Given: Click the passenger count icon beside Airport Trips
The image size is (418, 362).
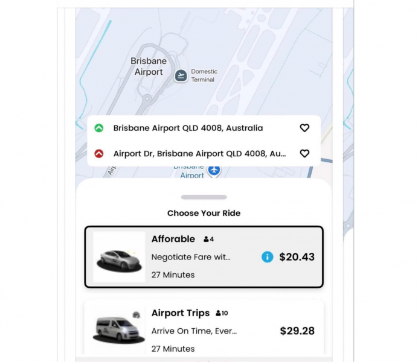Looking at the screenshot, I should point(219,314).
